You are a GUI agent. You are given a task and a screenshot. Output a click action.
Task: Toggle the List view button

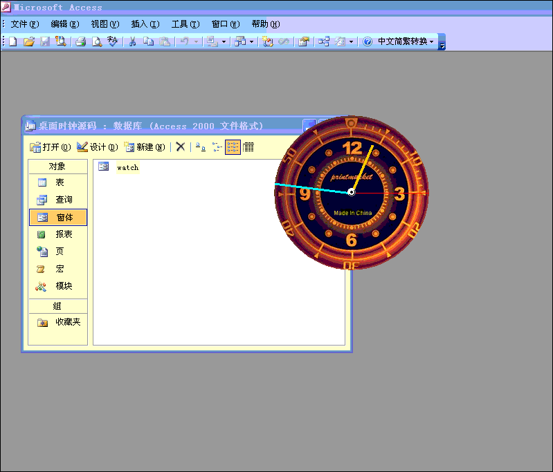pos(233,147)
